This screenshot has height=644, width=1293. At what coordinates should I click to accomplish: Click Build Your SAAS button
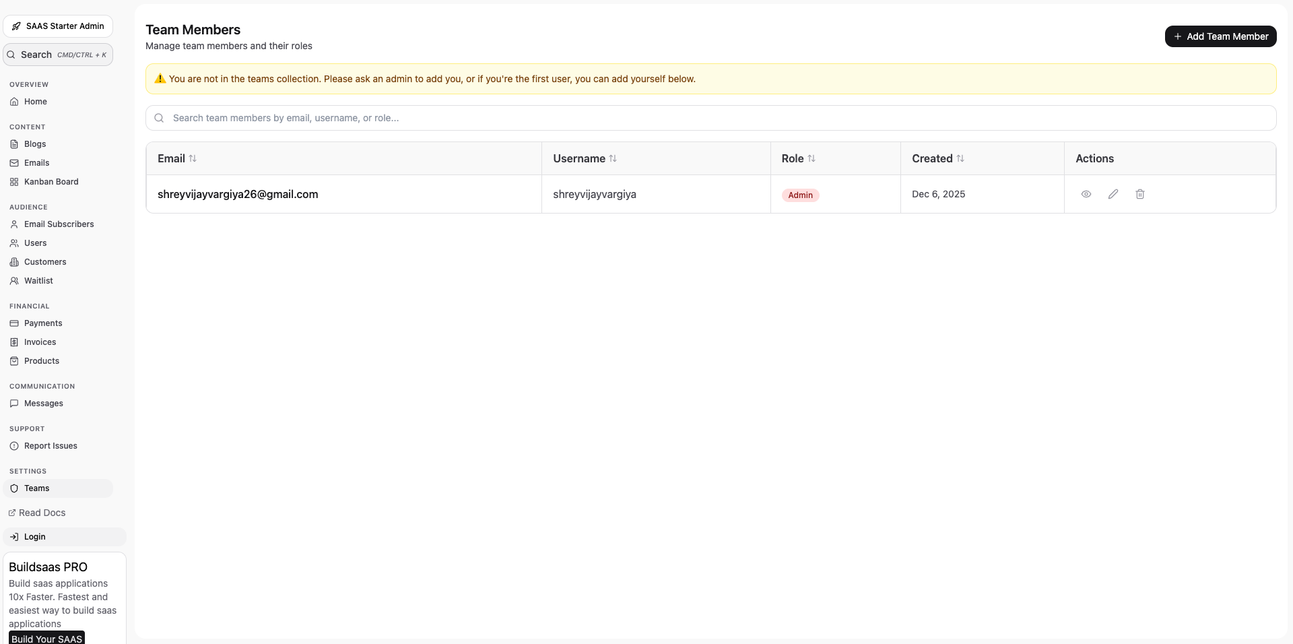46,638
